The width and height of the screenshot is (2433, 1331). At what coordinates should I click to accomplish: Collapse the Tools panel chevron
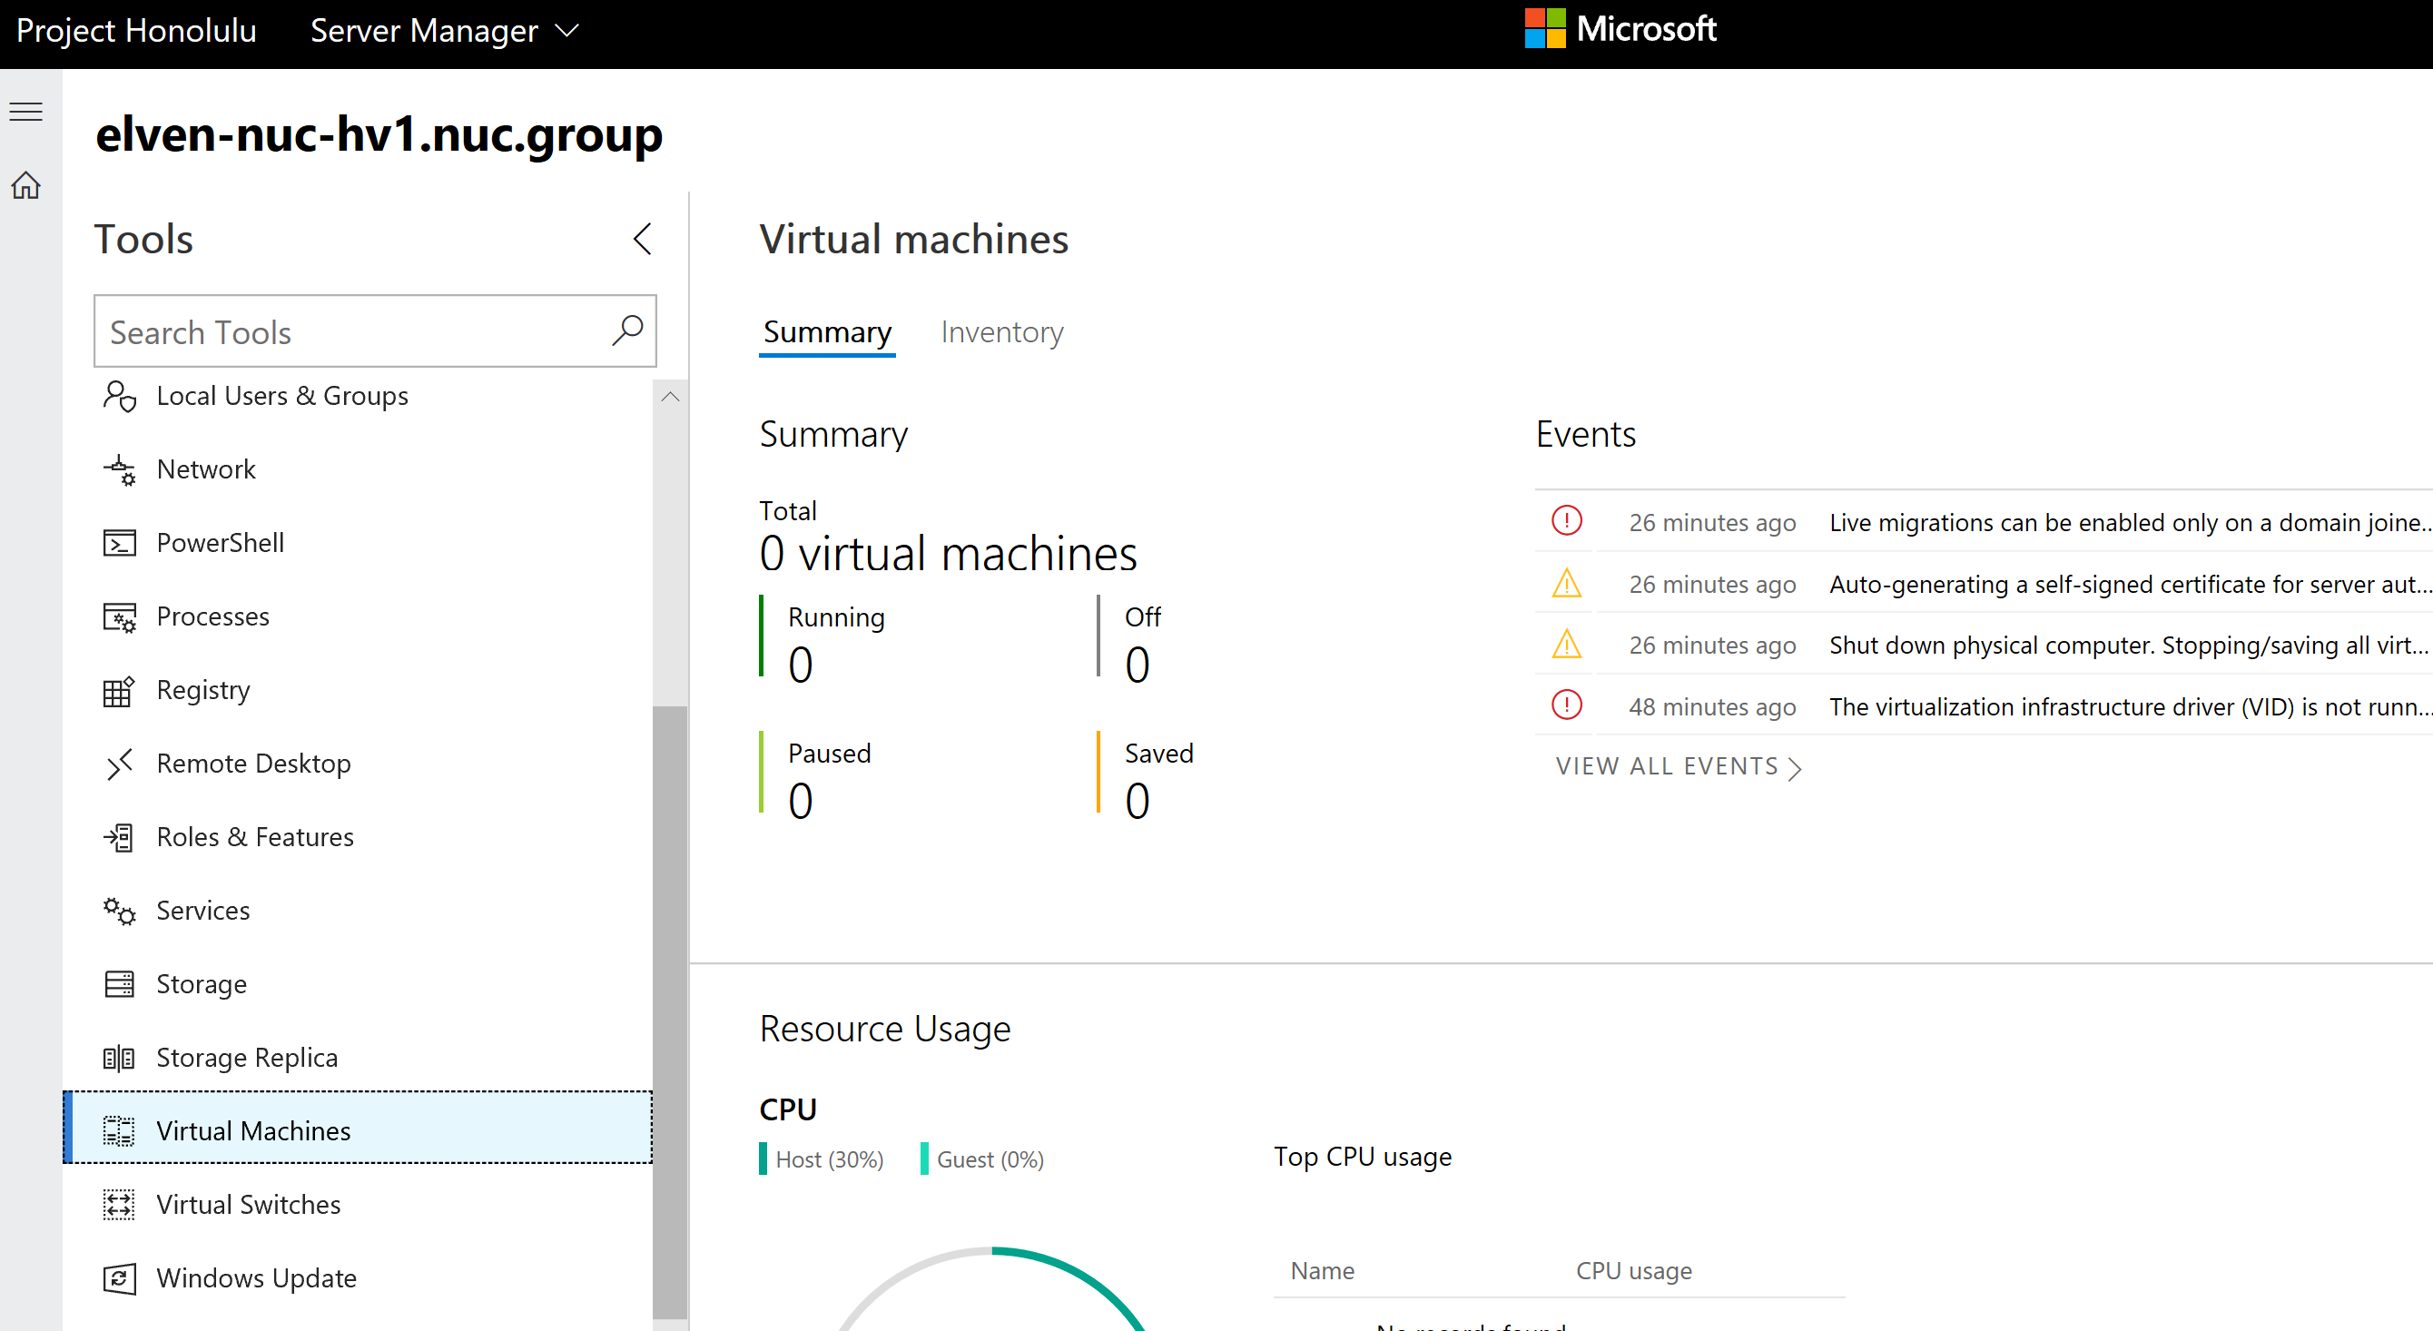click(x=642, y=239)
